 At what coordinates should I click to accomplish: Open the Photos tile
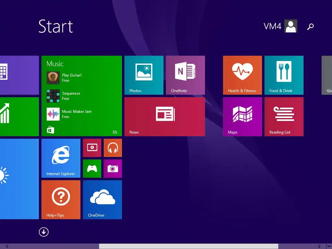coord(144,75)
